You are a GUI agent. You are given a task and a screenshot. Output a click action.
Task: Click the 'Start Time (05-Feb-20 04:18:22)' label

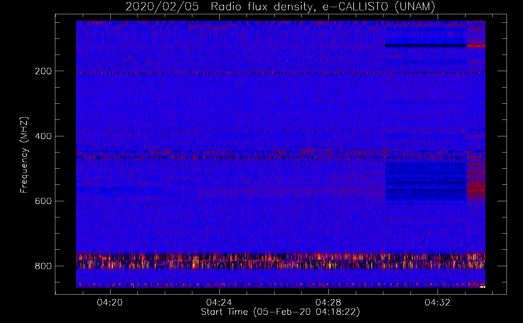pos(280,312)
